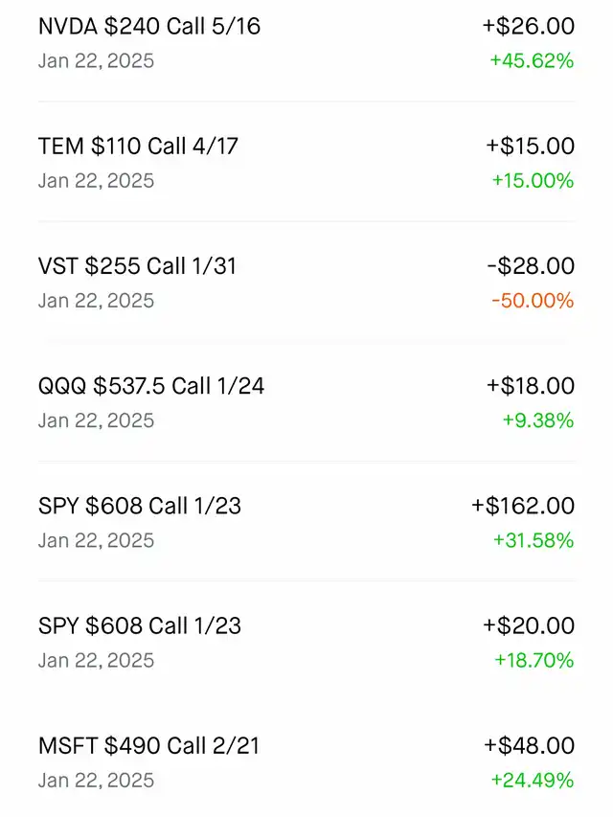Select the +45.62% return percentage

pos(532,61)
